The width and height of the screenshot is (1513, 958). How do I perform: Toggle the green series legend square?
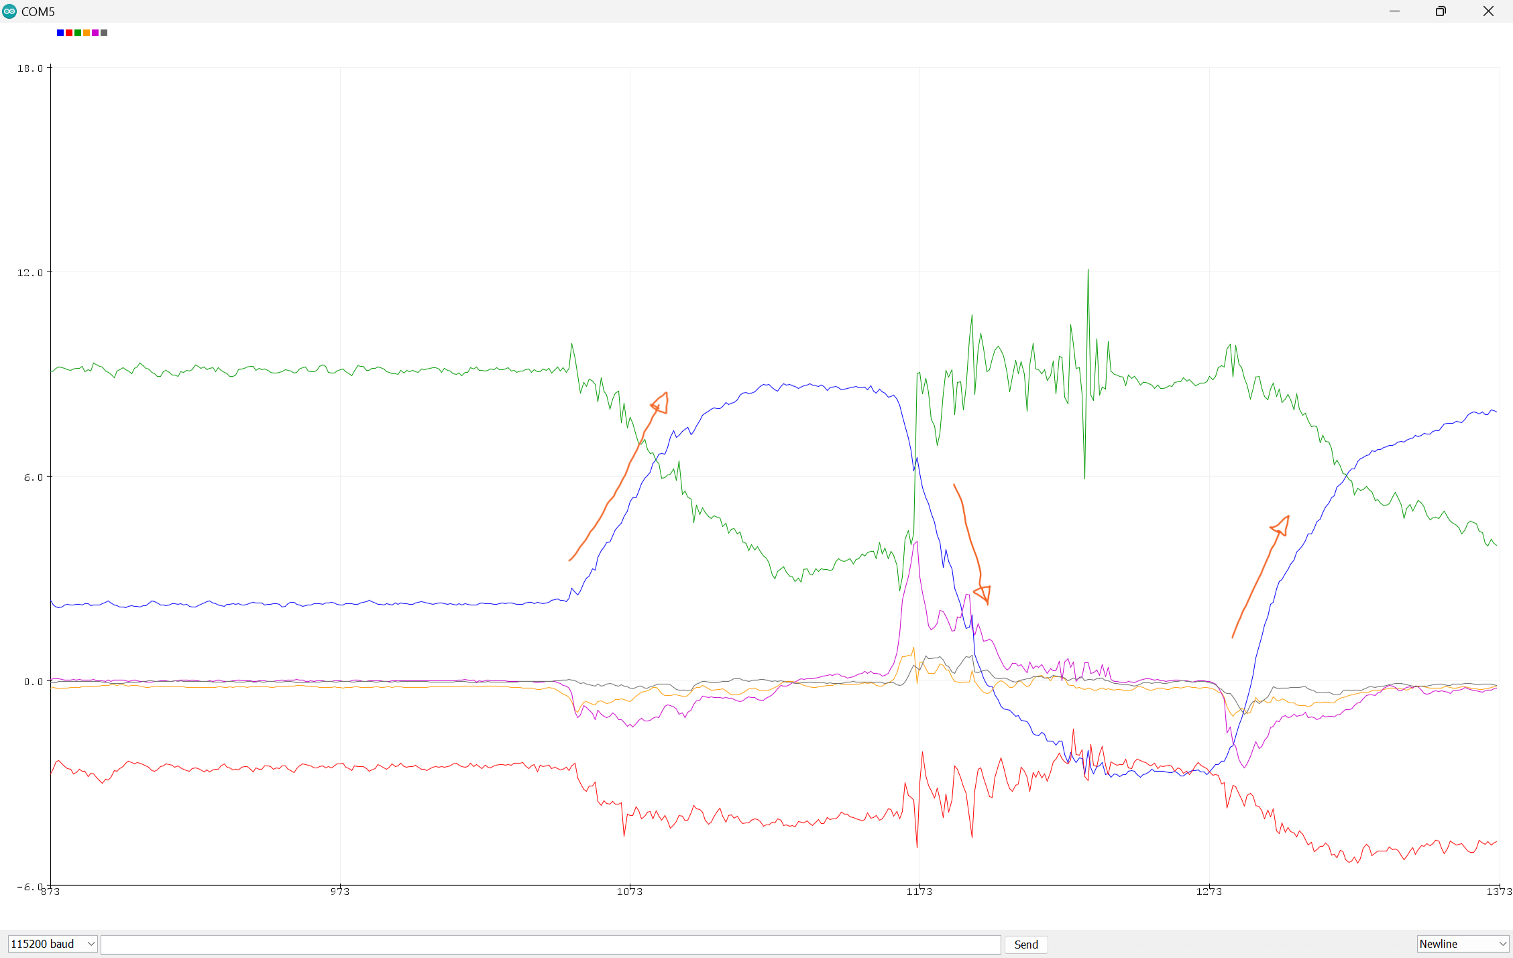coord(77,32)
